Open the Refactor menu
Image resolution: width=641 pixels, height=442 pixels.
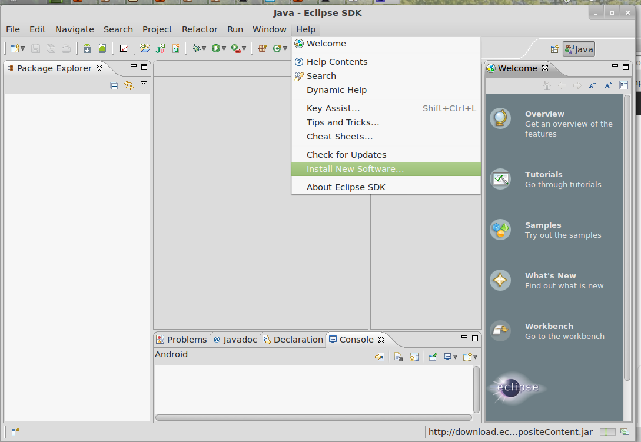pos(200,29)
